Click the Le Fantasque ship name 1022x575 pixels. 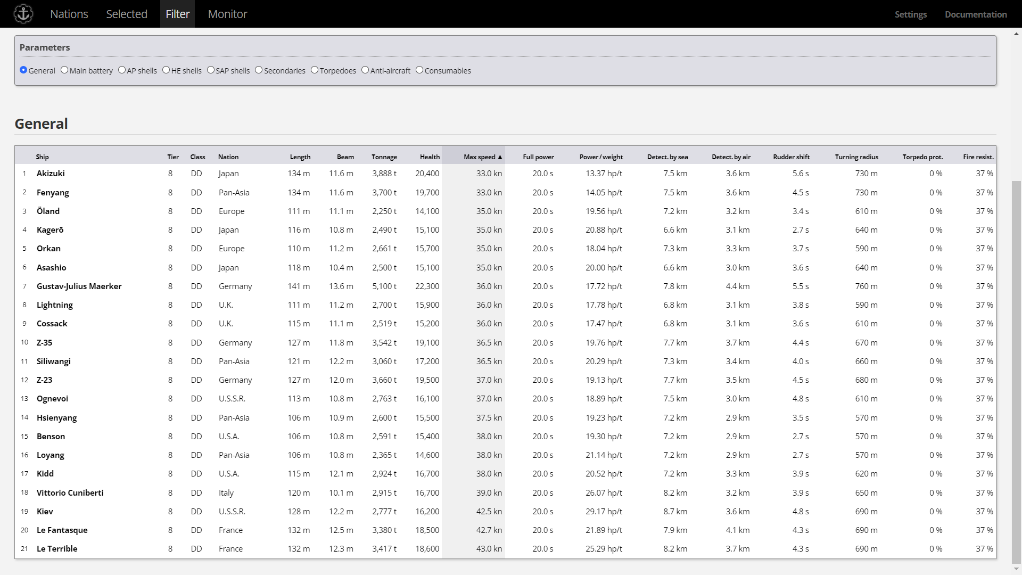click(x=62, y=530)
